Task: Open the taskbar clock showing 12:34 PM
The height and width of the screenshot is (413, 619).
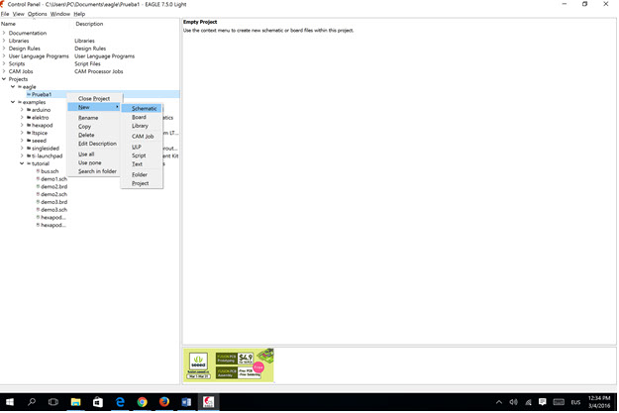Action: click(599, 402)
